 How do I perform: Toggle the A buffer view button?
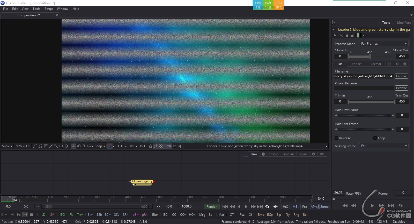click(x=73, y=146)
